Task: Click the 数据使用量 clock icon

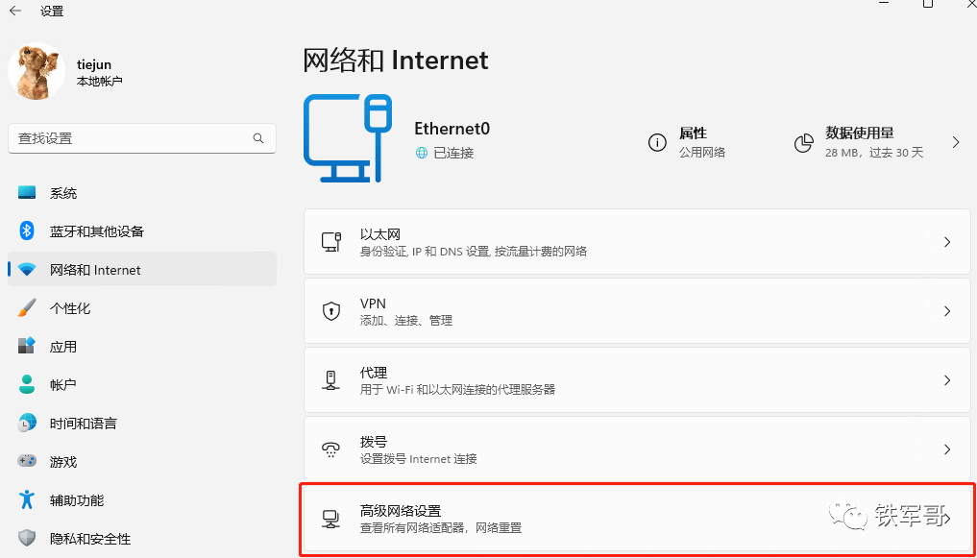Action: 803,142
